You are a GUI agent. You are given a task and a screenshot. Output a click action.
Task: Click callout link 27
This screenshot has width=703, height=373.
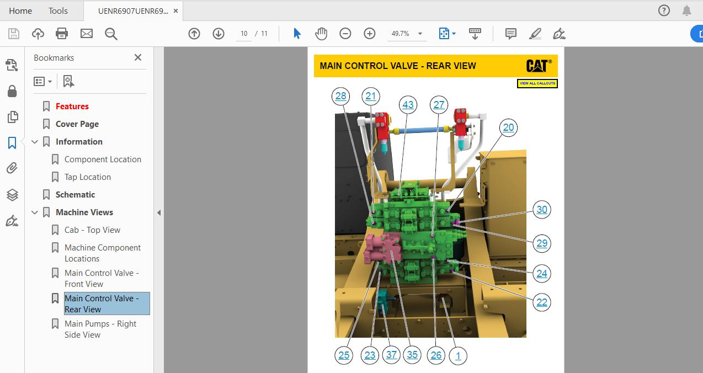(x=439, y=105)
